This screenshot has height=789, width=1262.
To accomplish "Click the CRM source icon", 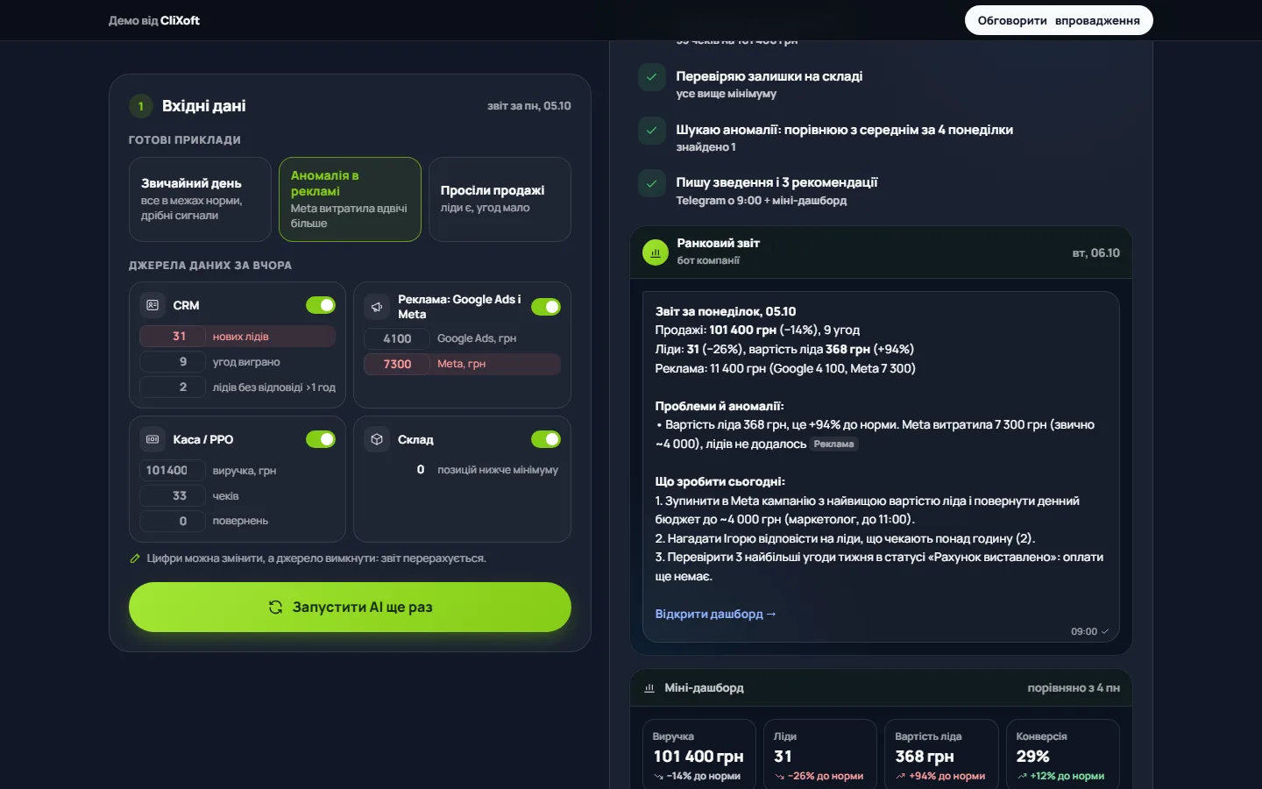I will [x=152, y=305].
